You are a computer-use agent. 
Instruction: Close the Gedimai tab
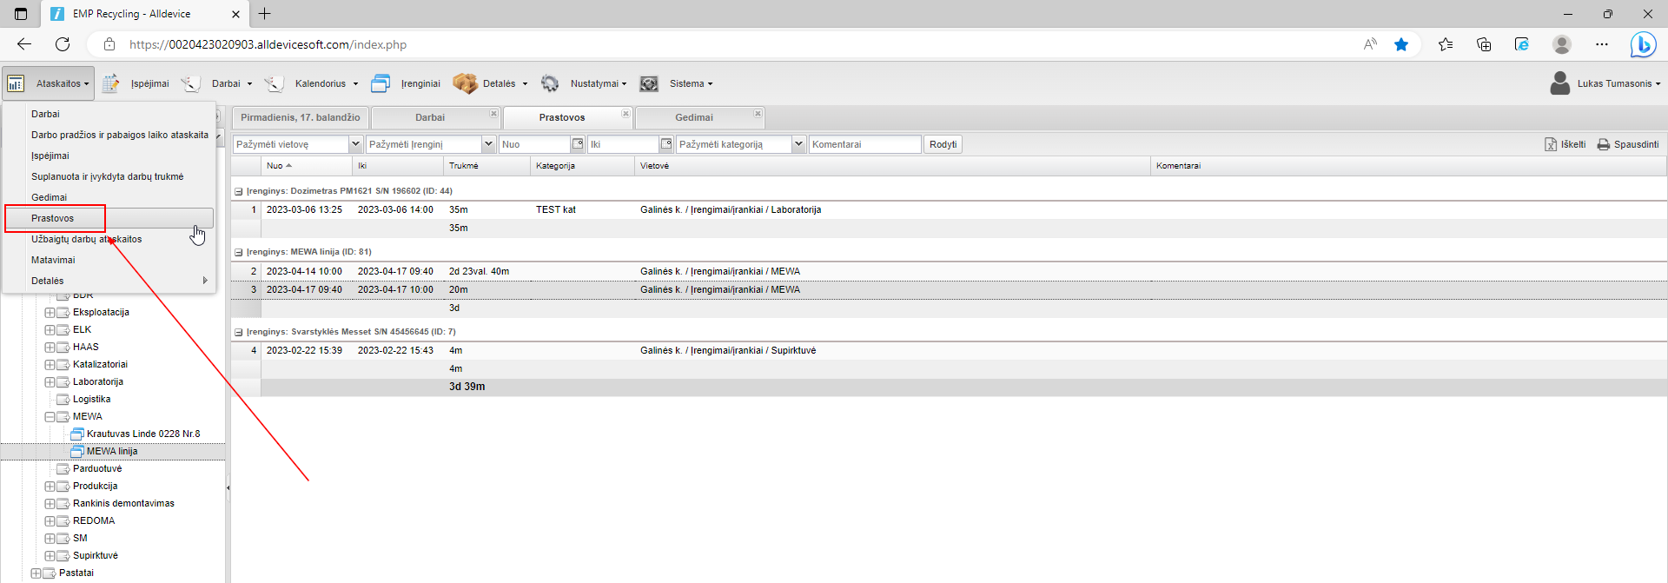point(758,114)
